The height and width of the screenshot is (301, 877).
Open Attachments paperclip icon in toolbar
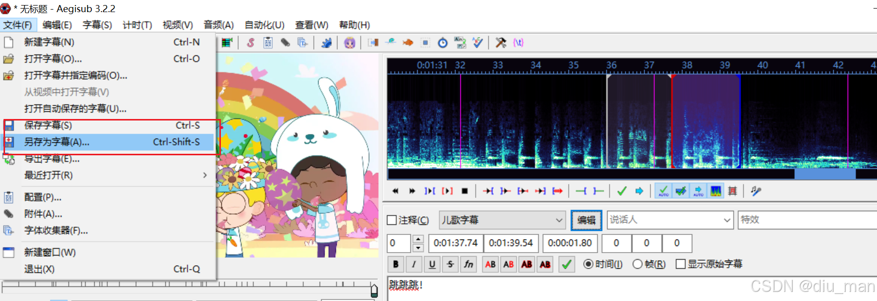click(285, 43)
